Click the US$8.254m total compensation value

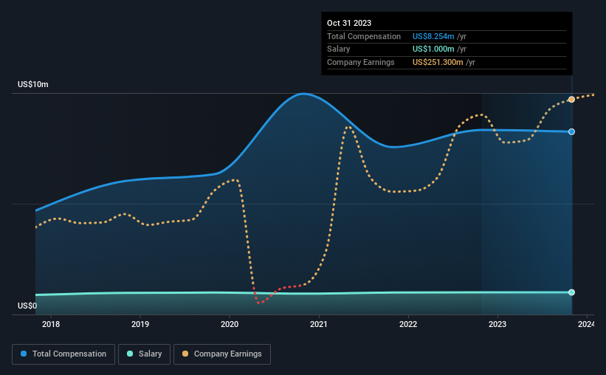(x=433, y=36)
